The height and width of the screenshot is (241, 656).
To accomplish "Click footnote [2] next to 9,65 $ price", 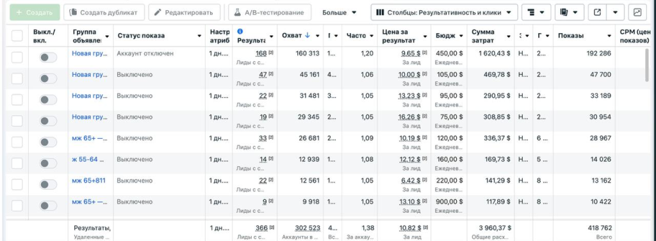I will click(x=424, y=52).
